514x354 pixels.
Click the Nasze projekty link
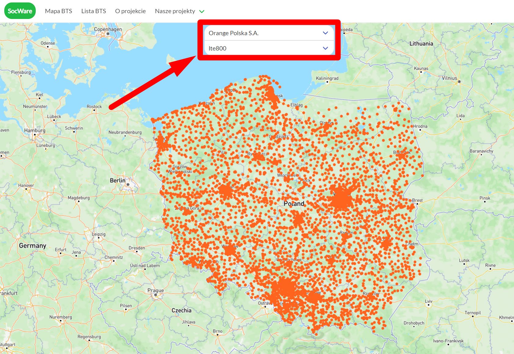175,11
